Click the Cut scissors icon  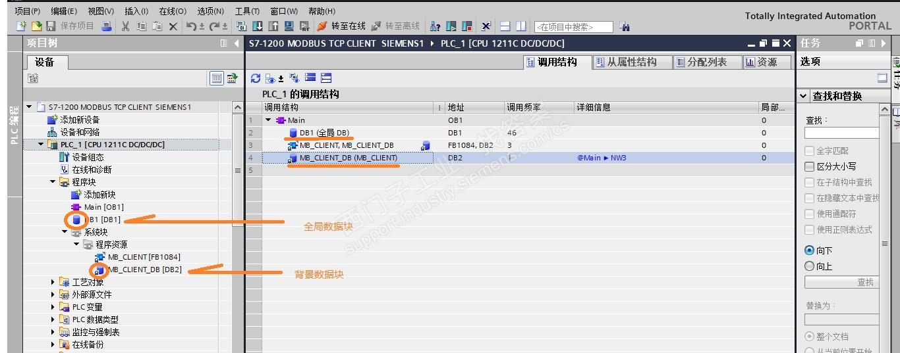click(125, 26)
